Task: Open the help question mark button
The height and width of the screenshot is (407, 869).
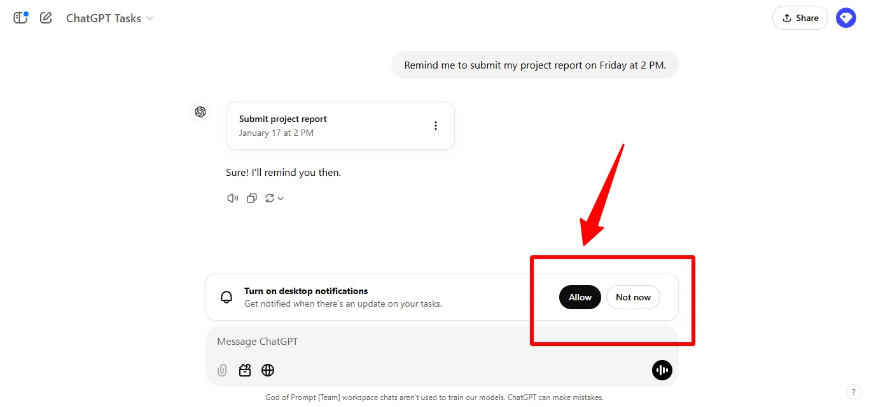Action: point(853,392)
